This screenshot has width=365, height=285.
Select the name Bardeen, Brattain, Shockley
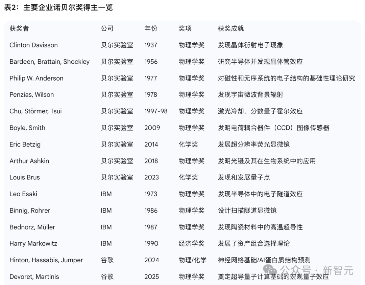50,62
